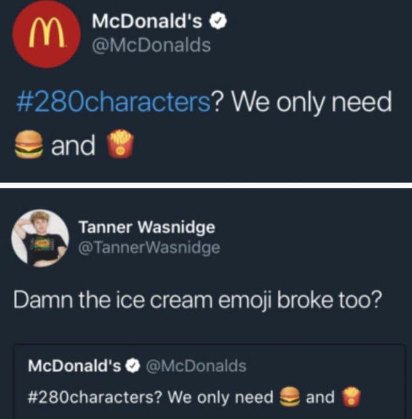Image resolution: width=412 pixels, height=419 pixels.
Task: Click the small fries emoji in the quoted tweet
Action: 352,396
